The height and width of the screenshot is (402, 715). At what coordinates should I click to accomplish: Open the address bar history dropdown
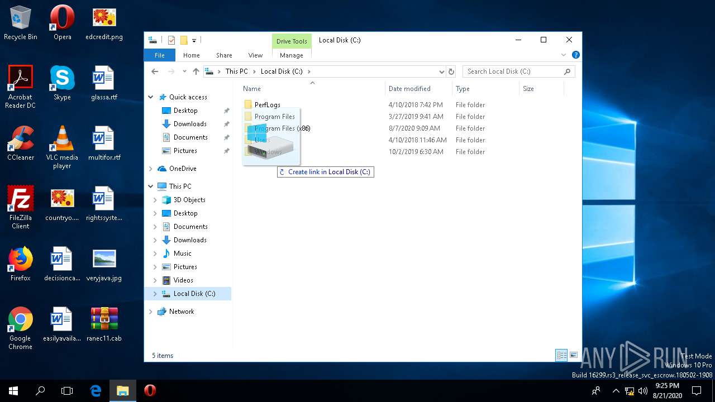[441, 71]
